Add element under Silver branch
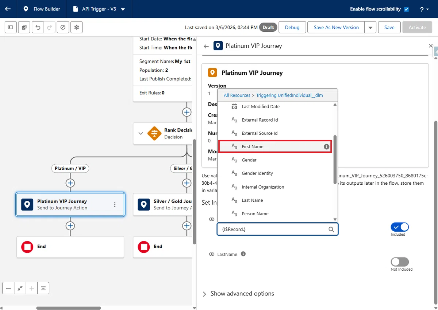This screenshot has width=438, height=310. pos(187,183)
